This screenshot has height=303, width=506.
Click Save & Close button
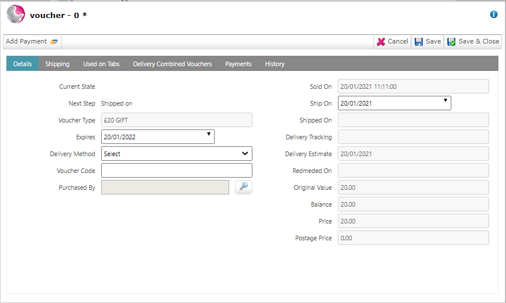click(473, 42)
